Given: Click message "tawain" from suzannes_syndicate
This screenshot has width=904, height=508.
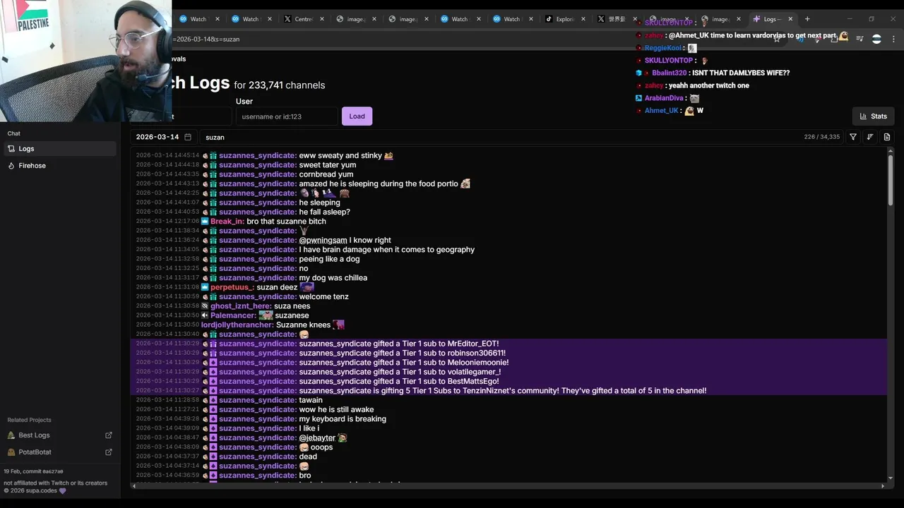Looking at the screenshot, I should click(x=311, y=400).
